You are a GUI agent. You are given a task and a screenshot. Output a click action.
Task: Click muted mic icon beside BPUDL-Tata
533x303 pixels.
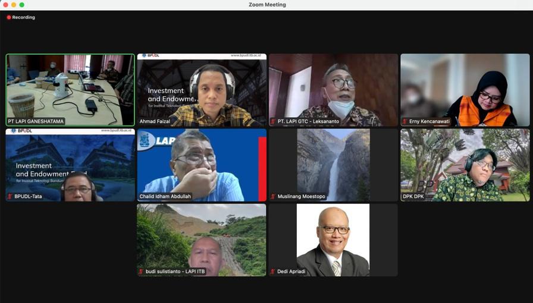pos(10,196)
